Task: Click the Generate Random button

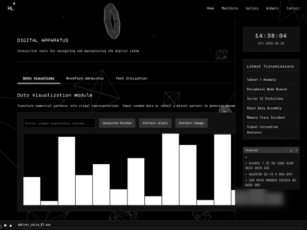Action: coord(117,123)
